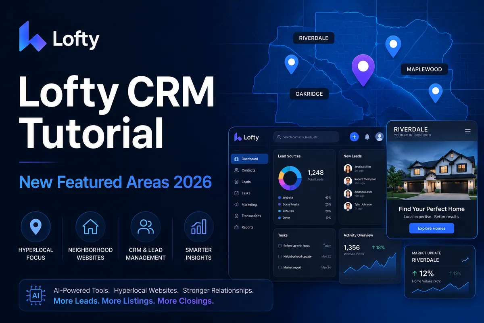Check the 'Follow up with leads' task checkbox

point(280,245)
